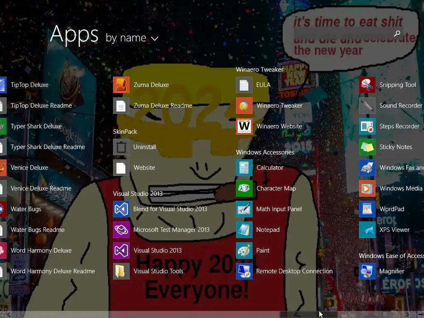Open the Sound Recorder microphone icon
Screen dimensions: 424x318
[367, 106]
